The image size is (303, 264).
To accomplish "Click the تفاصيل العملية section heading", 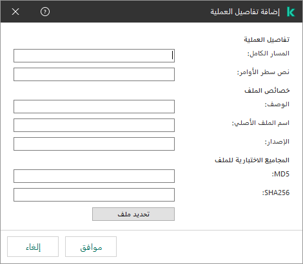I will (267, 40).
